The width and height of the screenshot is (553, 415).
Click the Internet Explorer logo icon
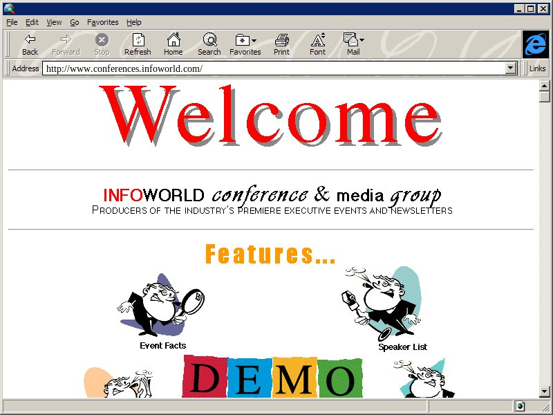click(x=534, y=44)
